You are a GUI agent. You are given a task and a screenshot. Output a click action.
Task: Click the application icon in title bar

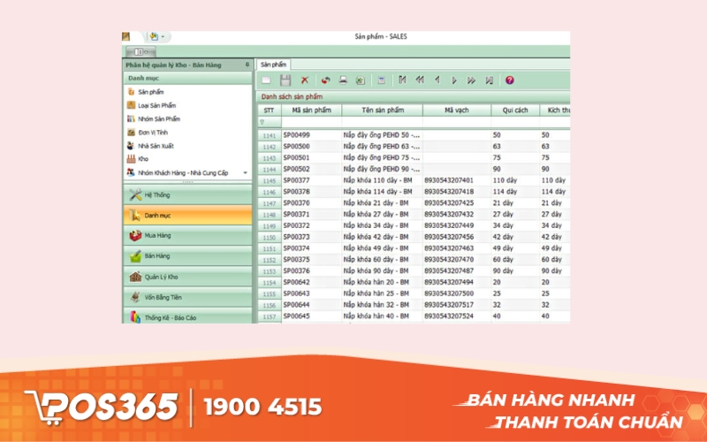(x=125, y=36)
